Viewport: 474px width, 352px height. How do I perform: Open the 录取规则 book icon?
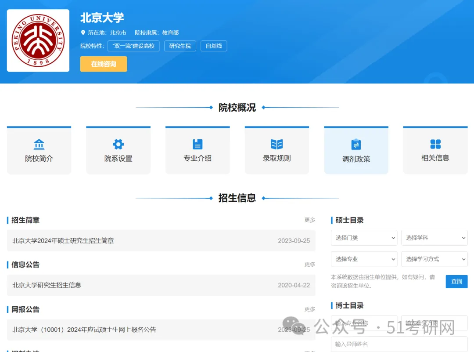[276, 145]
